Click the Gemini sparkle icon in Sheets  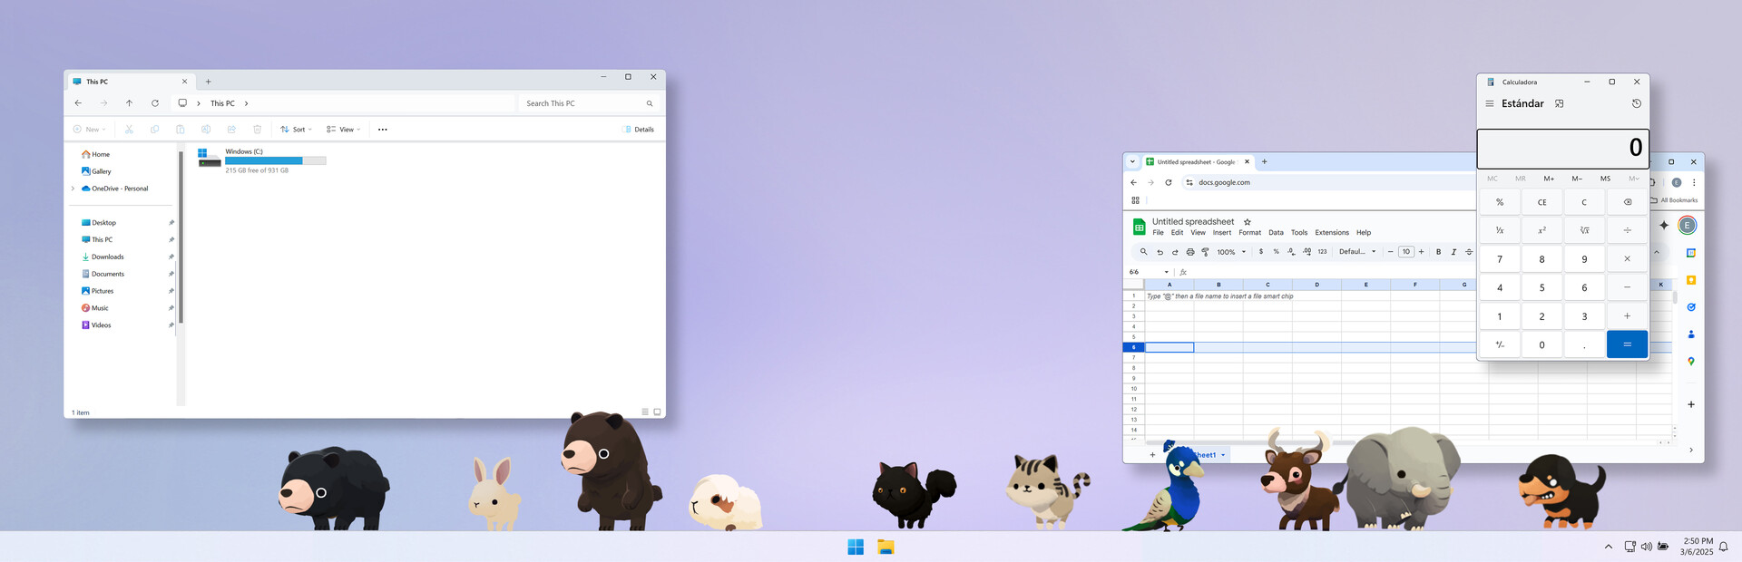click(x=1664, y=225)
